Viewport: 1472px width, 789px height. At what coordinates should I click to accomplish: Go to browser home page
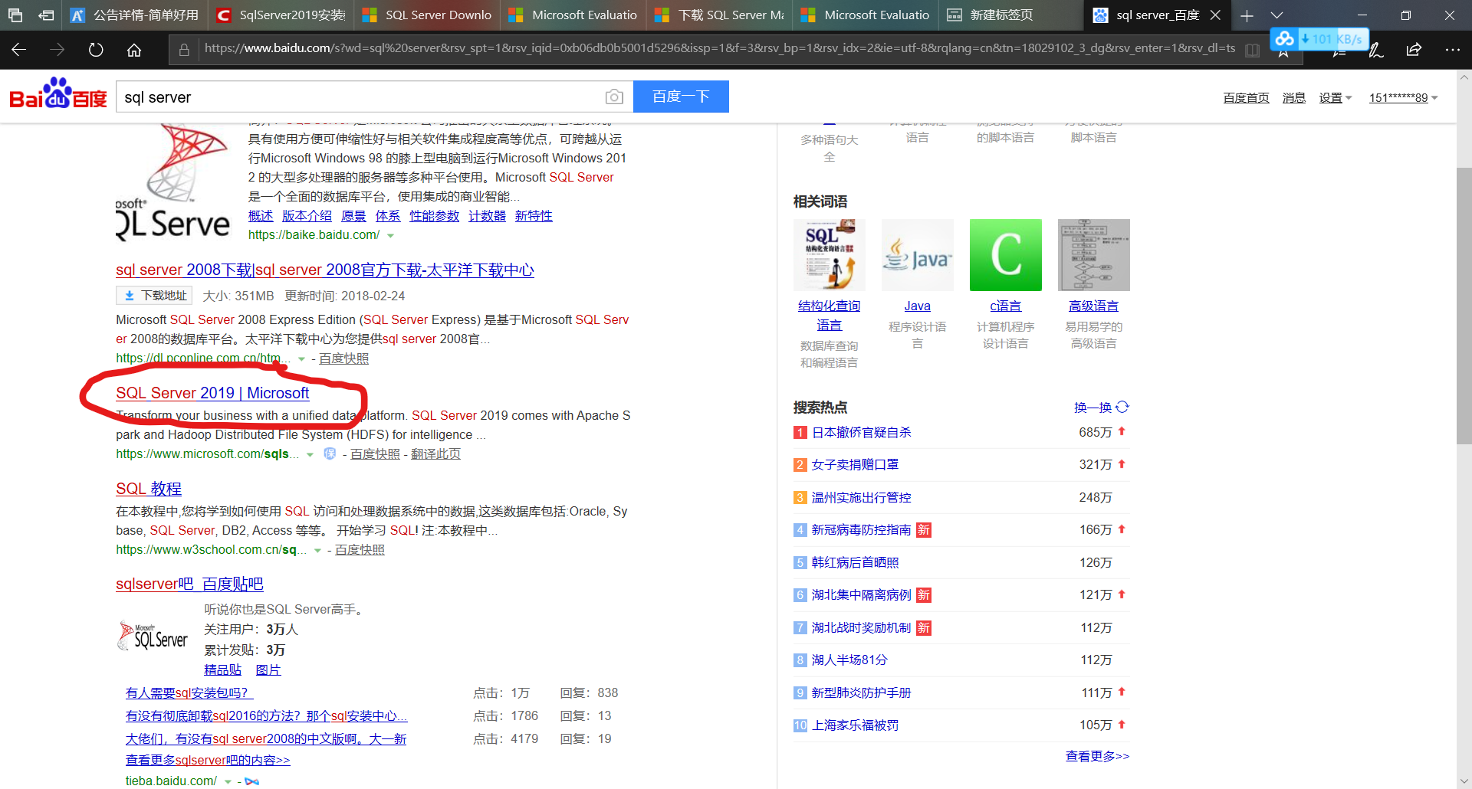click(134, 50)
